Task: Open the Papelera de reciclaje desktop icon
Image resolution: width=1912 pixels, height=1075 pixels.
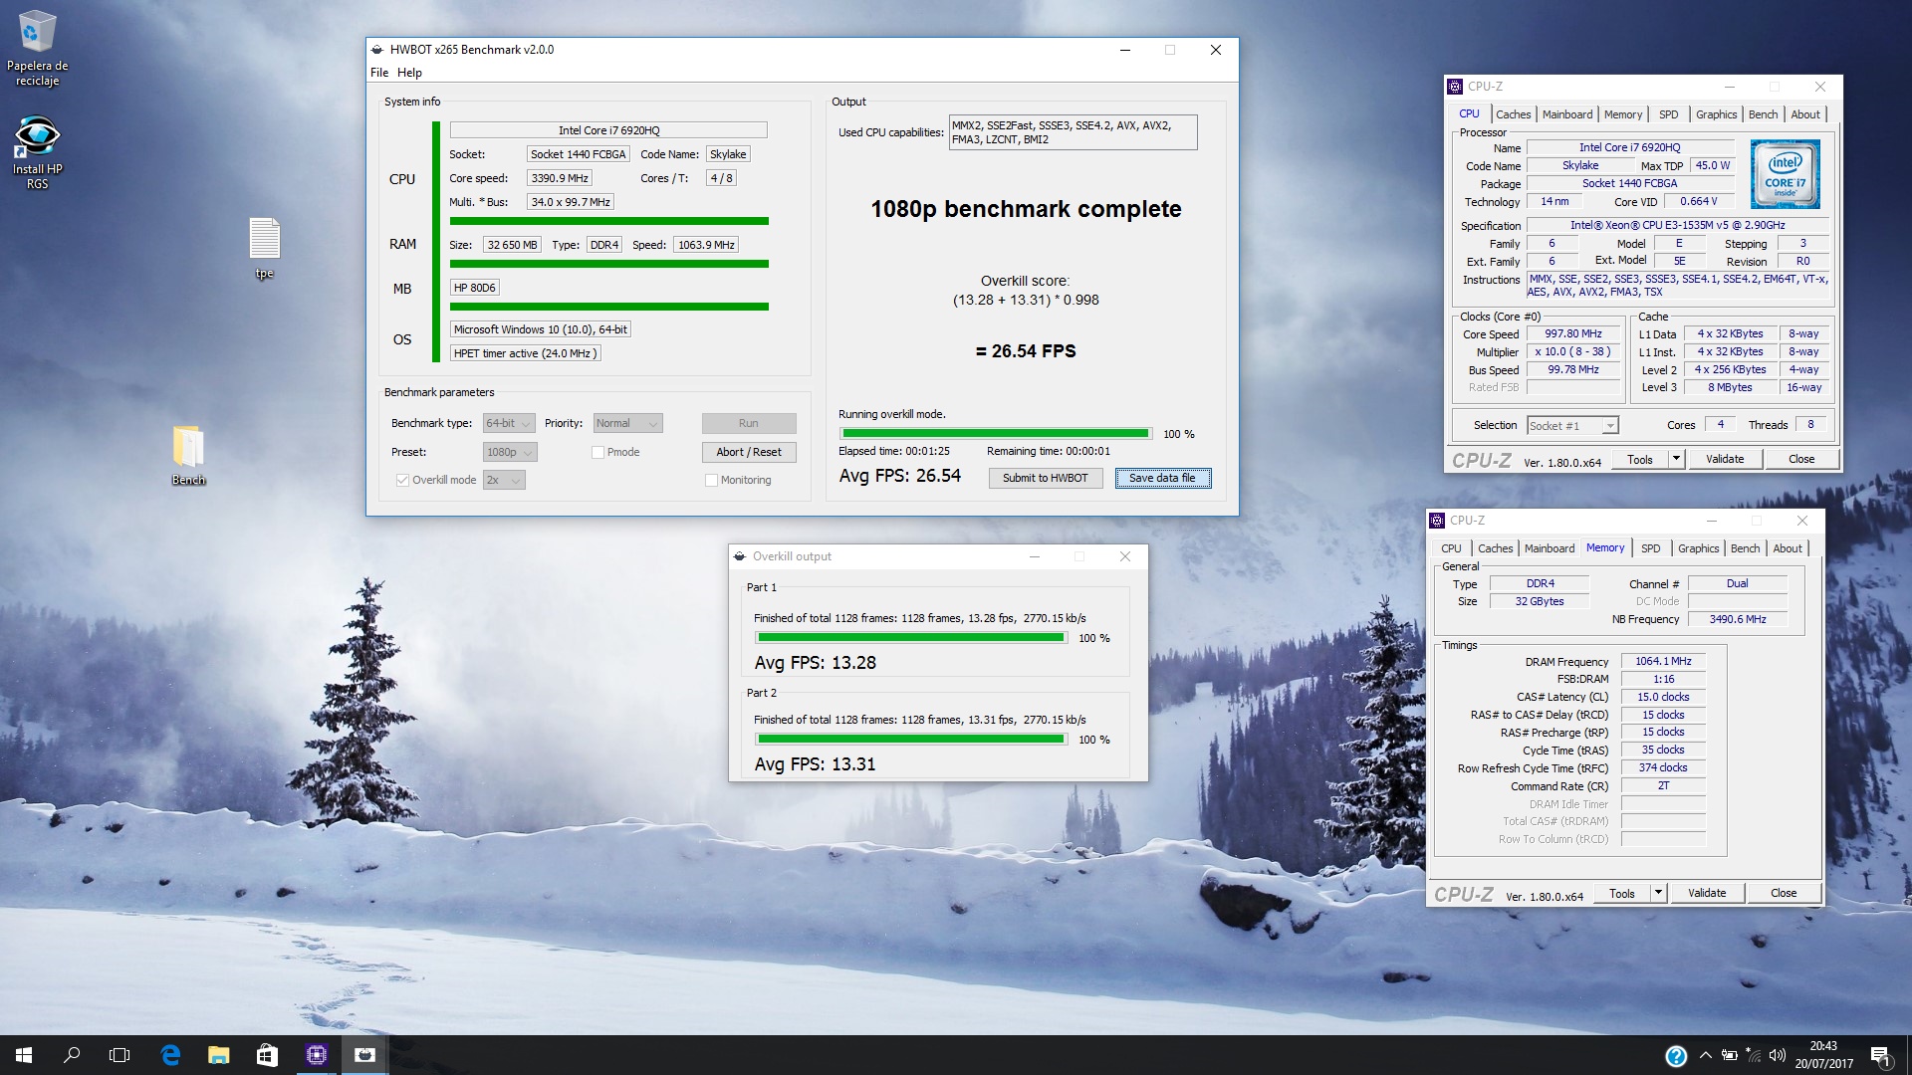Action: [x=37, y=48]
